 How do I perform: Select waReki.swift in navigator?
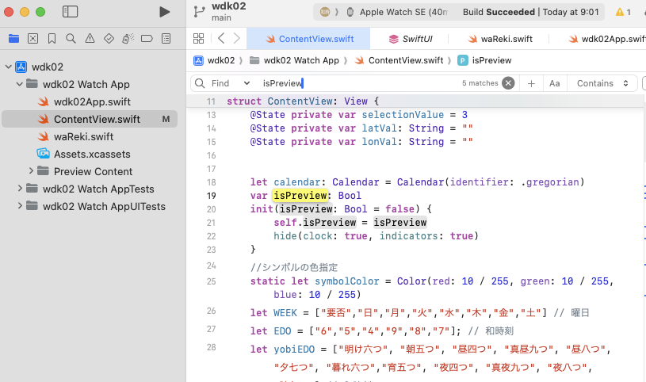point(84,136)
